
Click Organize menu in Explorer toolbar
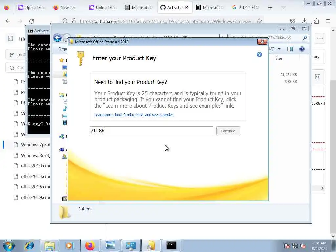click(63, 49)
